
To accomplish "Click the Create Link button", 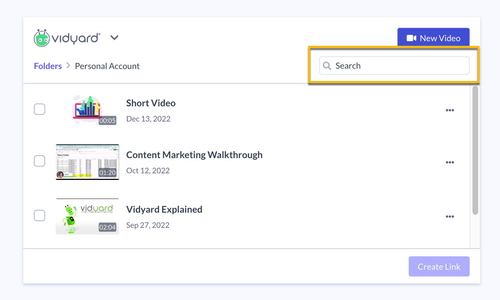I will [x=439, y=267].
